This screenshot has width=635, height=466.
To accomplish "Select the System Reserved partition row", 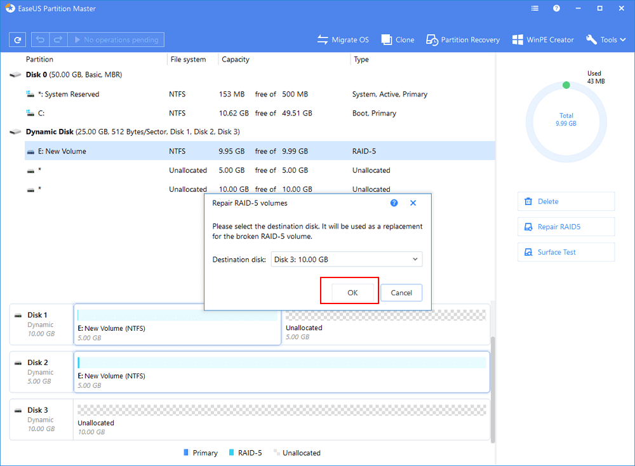I will (x=254, y=94).
